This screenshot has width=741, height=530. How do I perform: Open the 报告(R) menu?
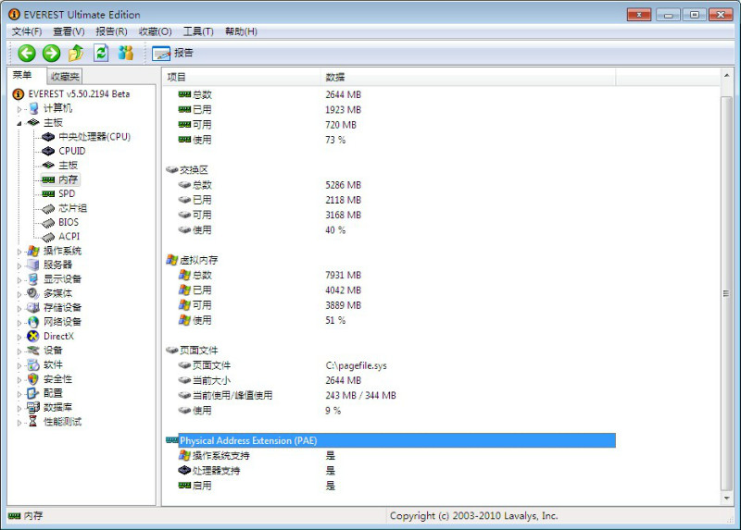pyautogui.click(x=111, y=31)
